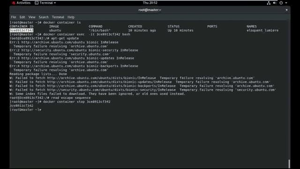
Task: Click 'Reading package lists... Done' line
Action: [38, 74]
